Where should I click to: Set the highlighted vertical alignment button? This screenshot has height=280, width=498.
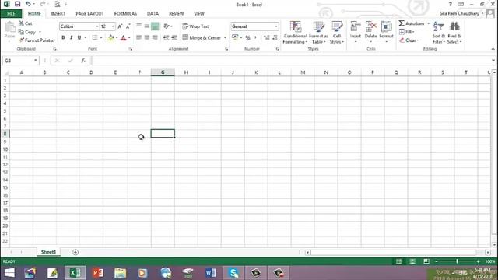(155, 26)
